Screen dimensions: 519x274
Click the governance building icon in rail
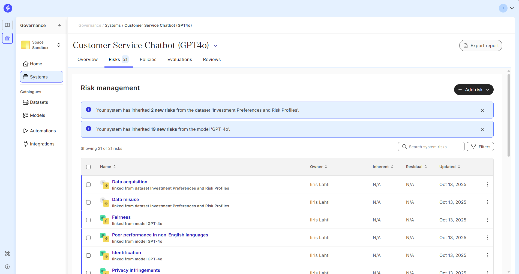7,38
